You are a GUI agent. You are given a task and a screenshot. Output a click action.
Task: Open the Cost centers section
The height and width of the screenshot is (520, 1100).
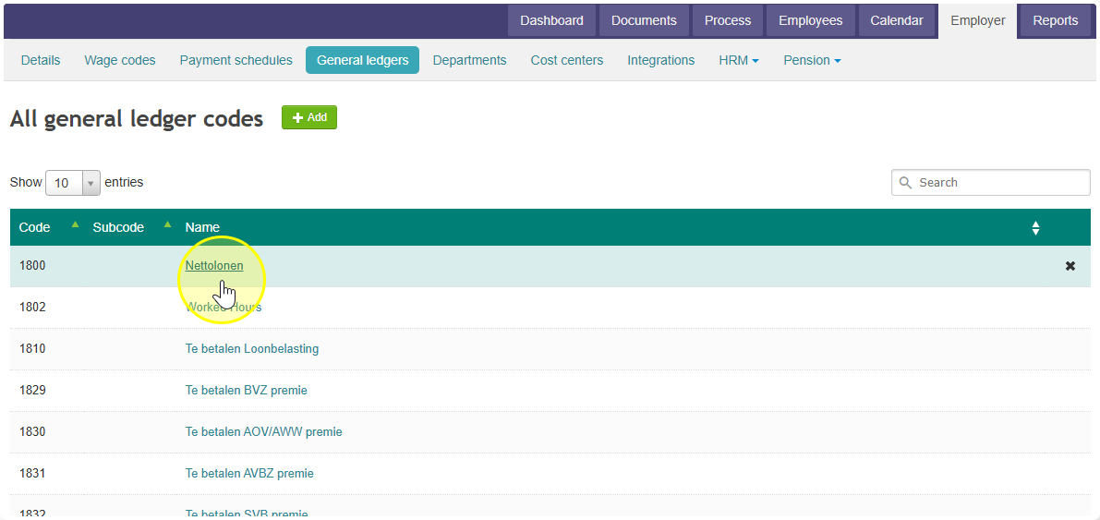coord(567,60)
